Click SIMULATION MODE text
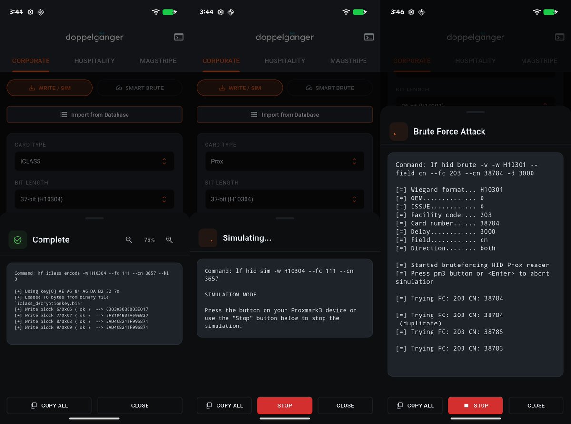 pyautogui.click(x=230, y=295)
